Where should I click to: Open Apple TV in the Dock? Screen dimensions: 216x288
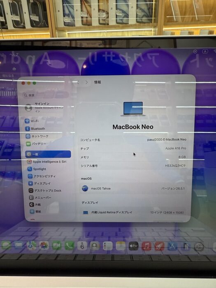(134, 246)
